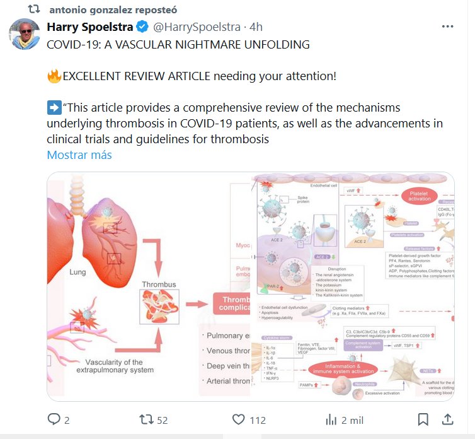
Task: Click the share icon below the tweet
Action: [447, 419]
